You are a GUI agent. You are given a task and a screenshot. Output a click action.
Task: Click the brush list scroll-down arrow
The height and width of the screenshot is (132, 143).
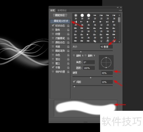tap(119, 42)
